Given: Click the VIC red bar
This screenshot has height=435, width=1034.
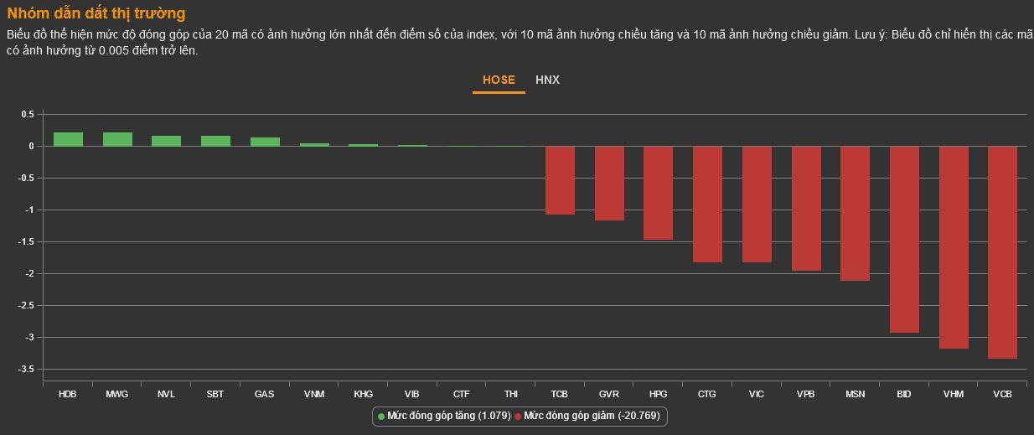Looking at the screenshot, I should point(757,204).
